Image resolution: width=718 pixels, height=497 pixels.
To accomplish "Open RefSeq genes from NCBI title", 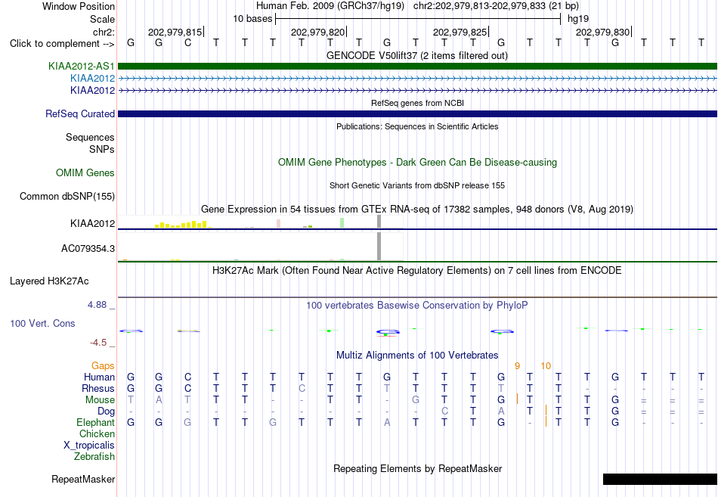I will pos(417,103).
